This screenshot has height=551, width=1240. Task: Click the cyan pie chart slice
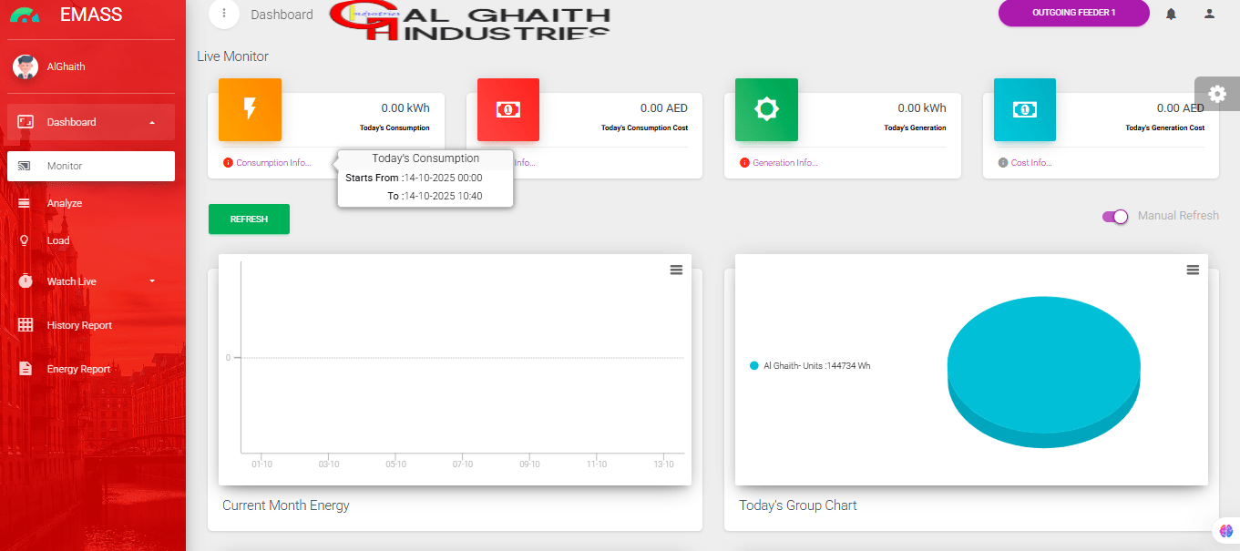[x=1044, y=372]
